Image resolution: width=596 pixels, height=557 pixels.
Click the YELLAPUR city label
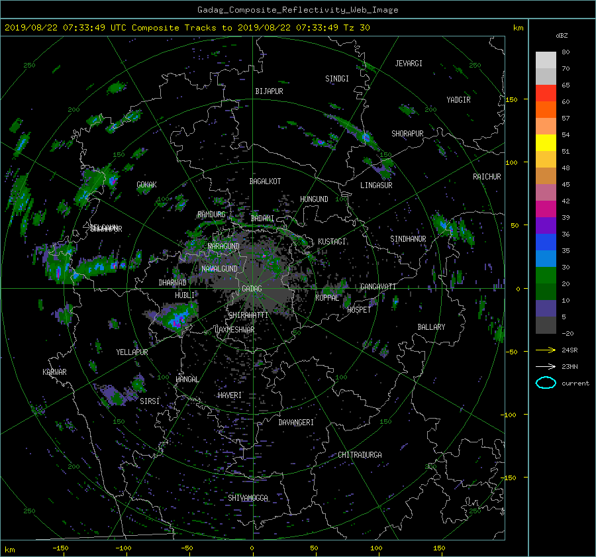(x=132, y=352)
